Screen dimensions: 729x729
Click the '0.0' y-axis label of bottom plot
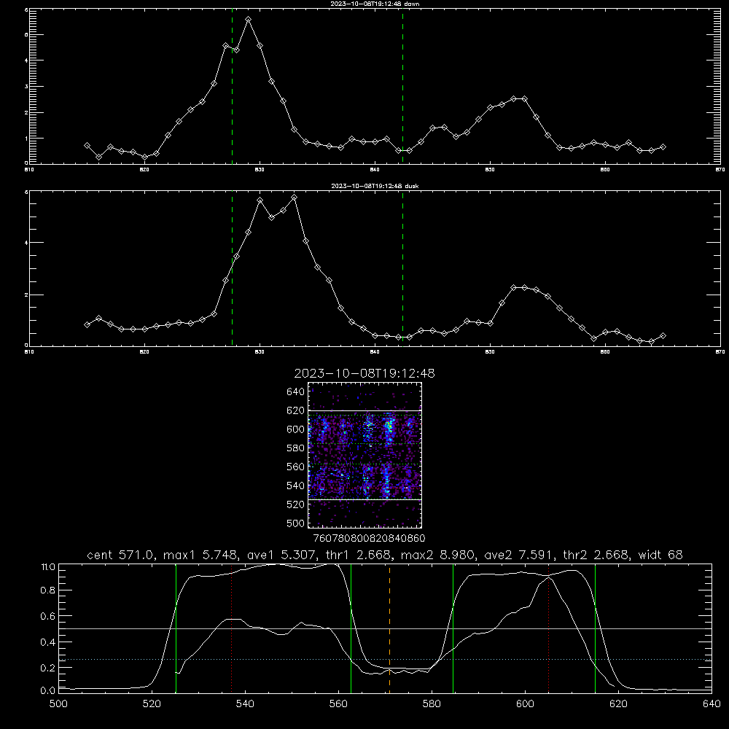tap(48, 691)
